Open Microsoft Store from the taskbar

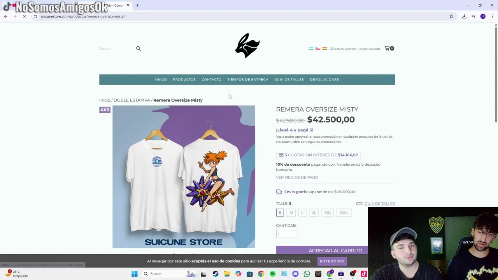coord(249,274)
